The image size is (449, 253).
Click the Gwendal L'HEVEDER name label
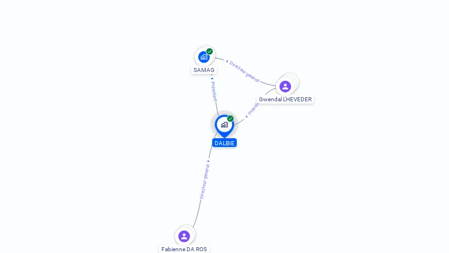pos(285,99)
